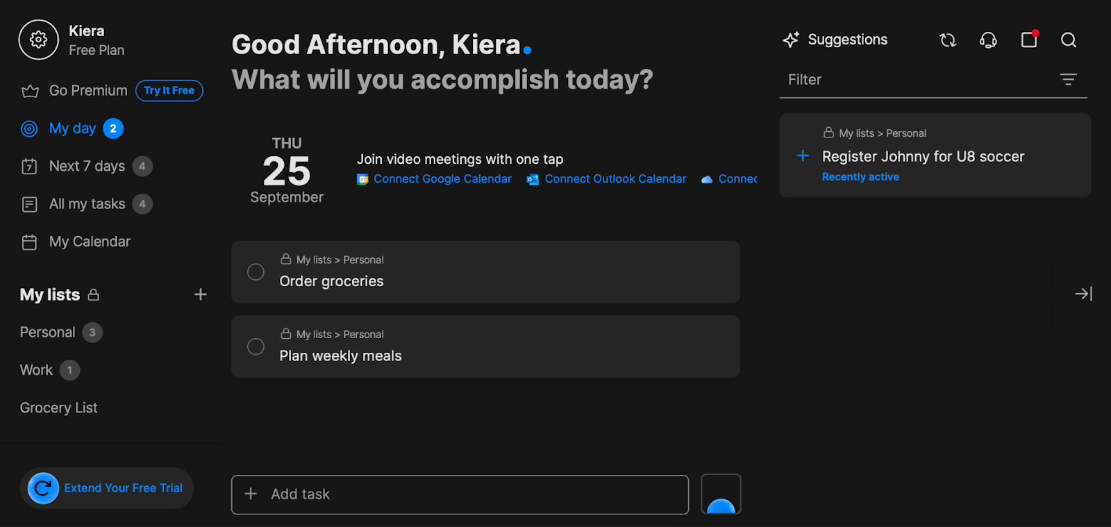Check off Plan weekly meals task
This screenshot has height=527, width=1111.
(256, 346)
